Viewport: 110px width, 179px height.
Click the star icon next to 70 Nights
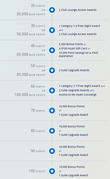point(52,111)
